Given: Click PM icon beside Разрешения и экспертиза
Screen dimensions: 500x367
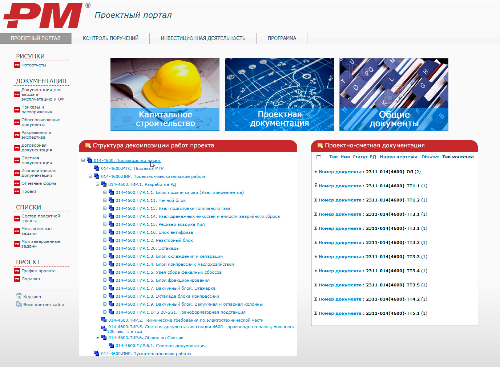Looking at the screenshot, I should click(17, 135).
